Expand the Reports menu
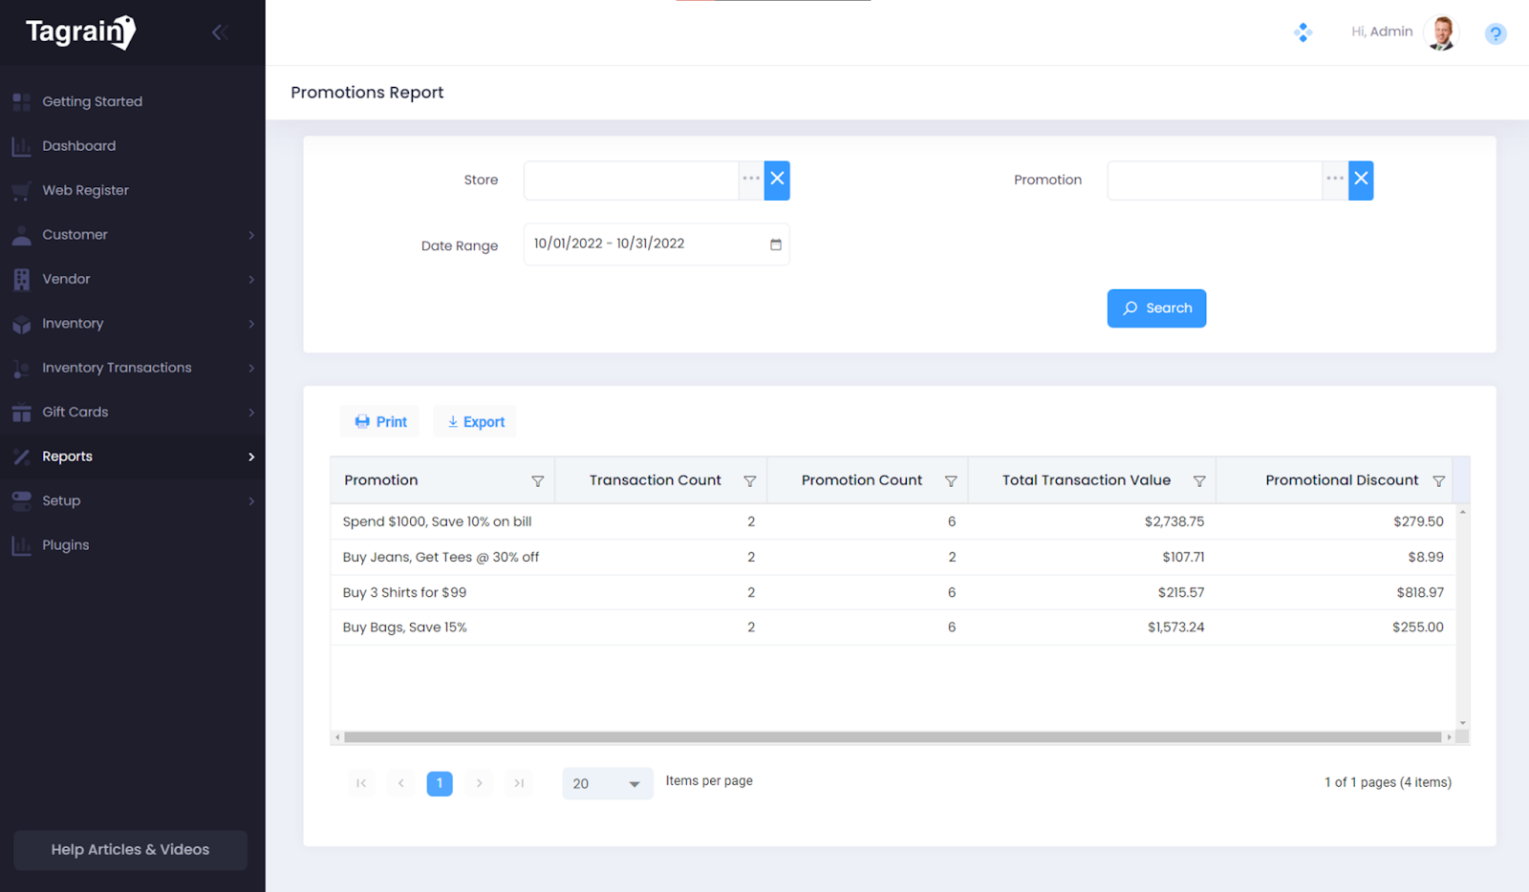 pos(132,457)
